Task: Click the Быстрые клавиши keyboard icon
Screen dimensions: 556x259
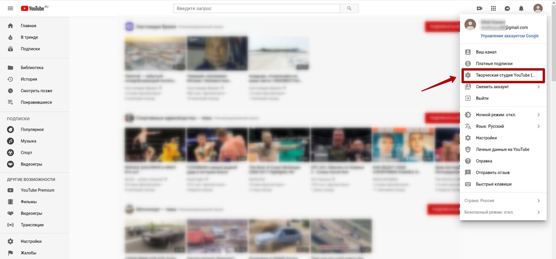Action: [468, 184]
